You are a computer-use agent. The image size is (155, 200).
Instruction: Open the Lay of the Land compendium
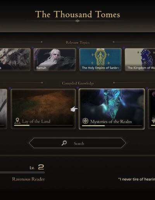click(x=43, y=109)
